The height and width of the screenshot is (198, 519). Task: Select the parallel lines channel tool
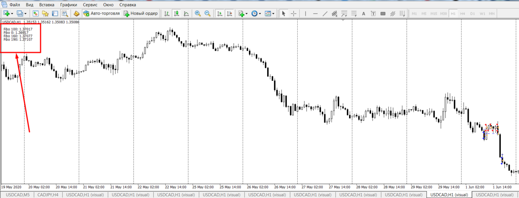[393, 13]
